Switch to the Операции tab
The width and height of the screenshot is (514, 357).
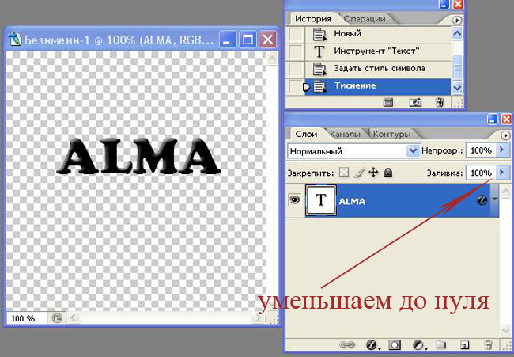click(365, 19)
